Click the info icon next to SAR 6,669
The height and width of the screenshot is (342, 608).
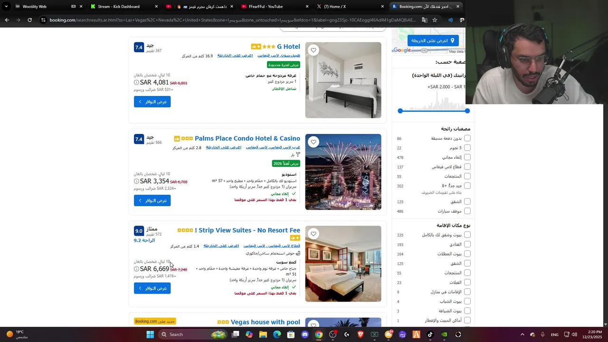click(136, 269)
